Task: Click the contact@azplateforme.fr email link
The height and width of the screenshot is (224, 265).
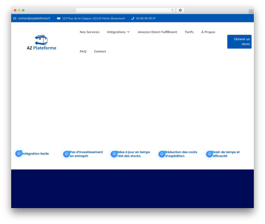Action: 34,19
